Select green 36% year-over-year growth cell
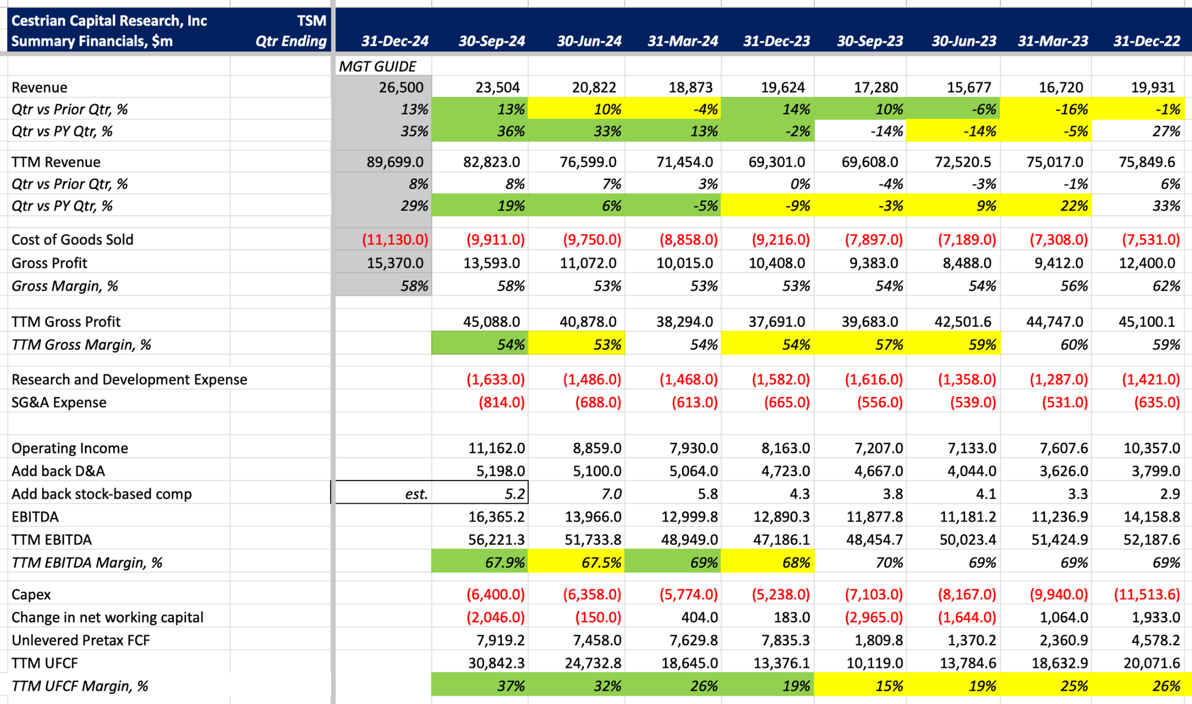1192x704 pixels. point(510,131)
